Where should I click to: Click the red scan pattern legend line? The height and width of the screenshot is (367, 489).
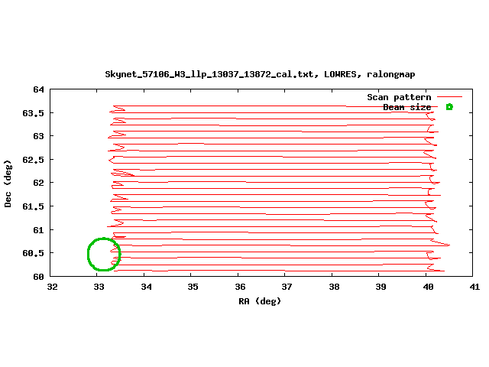click(449, 97)
